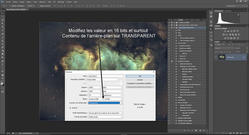Add a Brightness/Contrast adjustment
Screen dimensions: 249x135
[225, 31]
